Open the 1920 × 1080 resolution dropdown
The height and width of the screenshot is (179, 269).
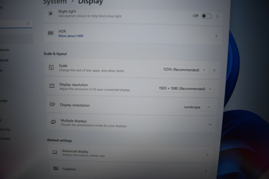[185, 89]
